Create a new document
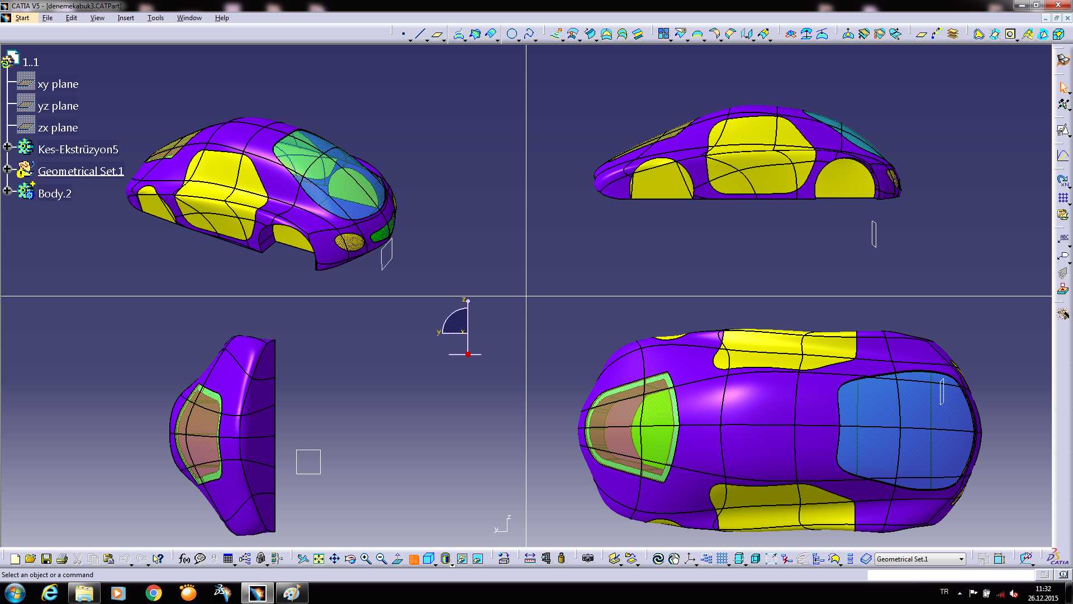 15,559
